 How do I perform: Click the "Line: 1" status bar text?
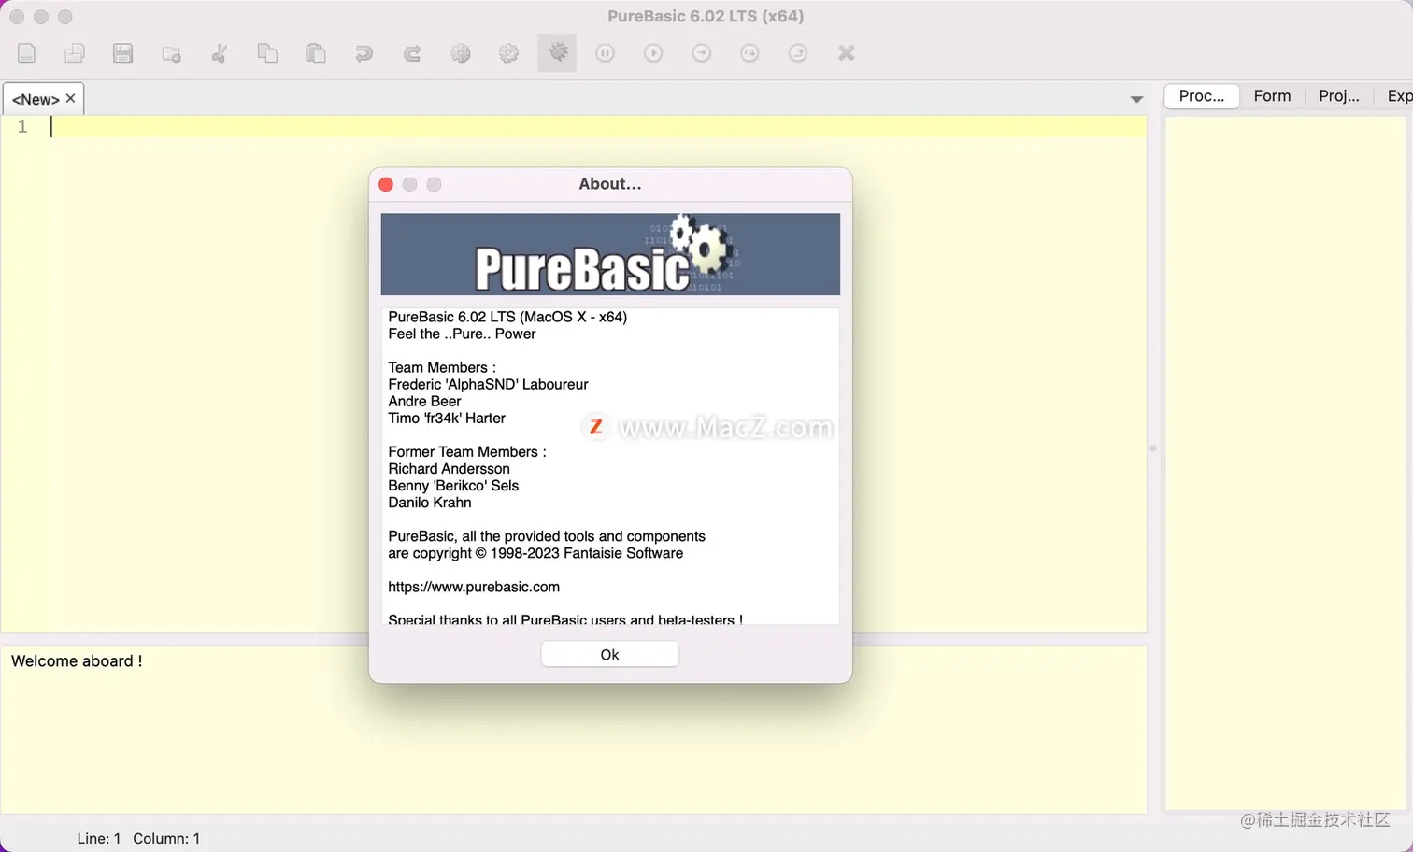tap(99, 839)
